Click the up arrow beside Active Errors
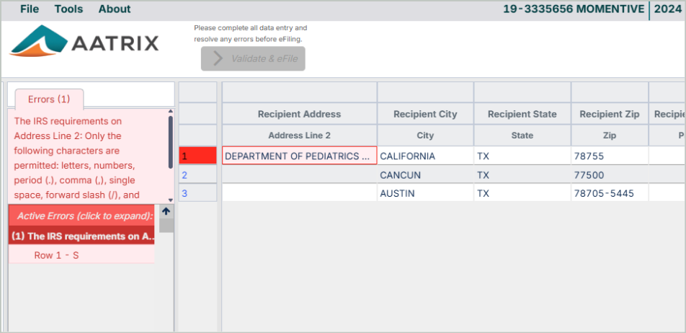The width and height of the screenshot is (686, 333). [166, 212]
